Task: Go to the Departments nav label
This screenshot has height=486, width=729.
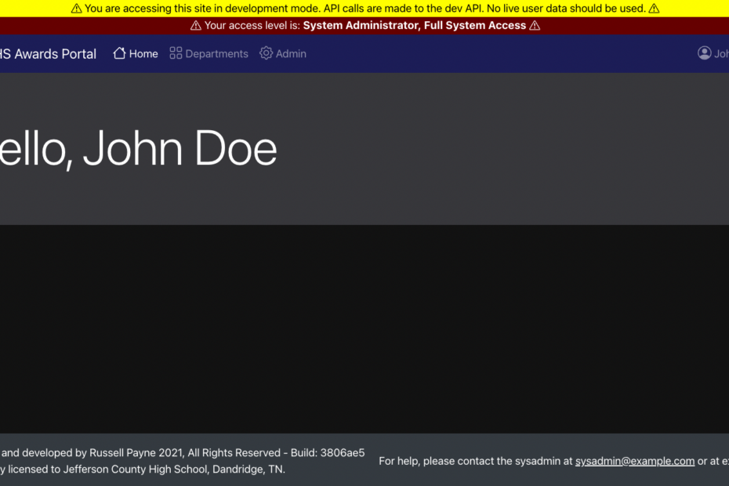Action: [216, 54]
